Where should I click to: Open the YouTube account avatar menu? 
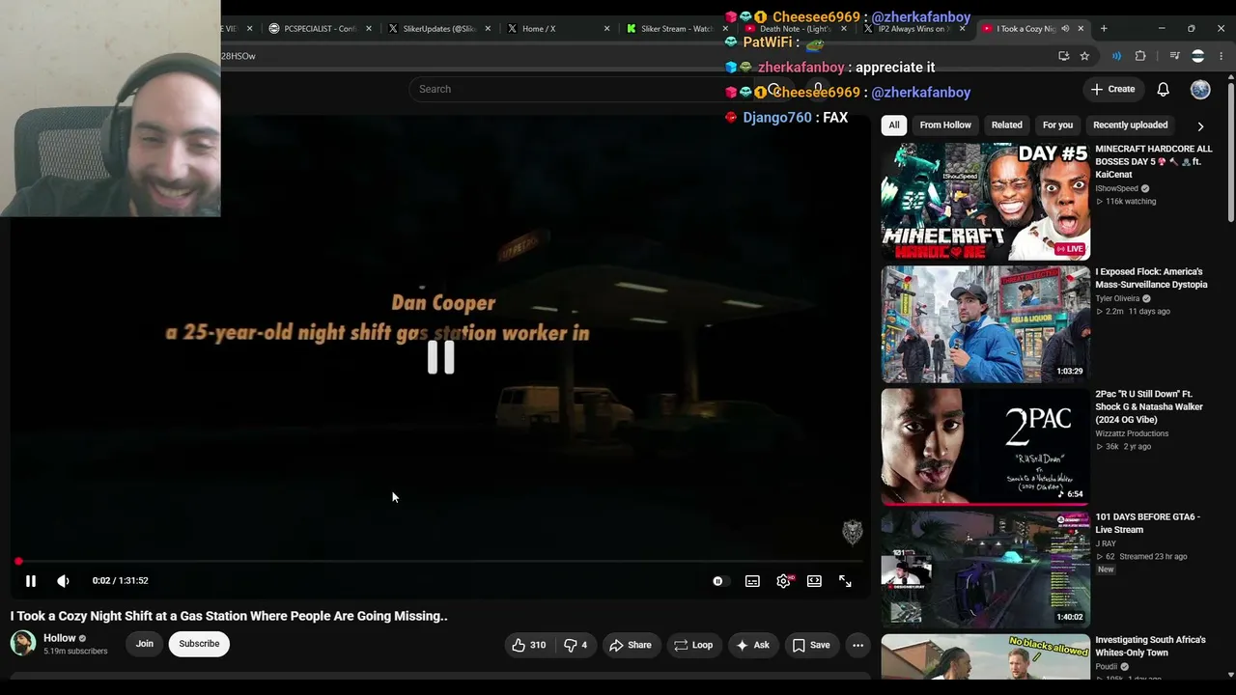[x=1200, y=89]
